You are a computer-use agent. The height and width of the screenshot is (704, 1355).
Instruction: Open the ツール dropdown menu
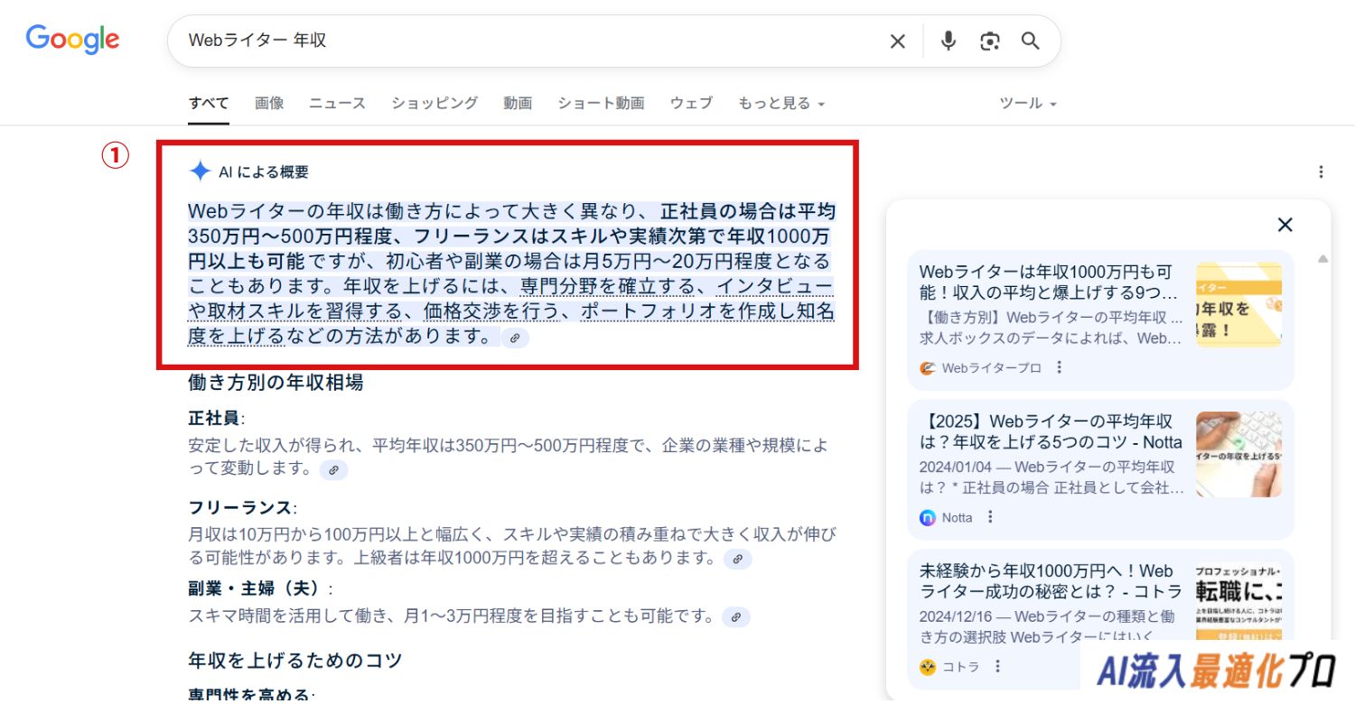tap(1027, 104)
